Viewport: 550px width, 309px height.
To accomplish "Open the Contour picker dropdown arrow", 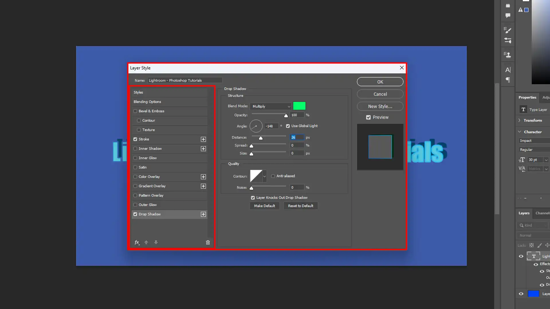I will pos(264,176).
